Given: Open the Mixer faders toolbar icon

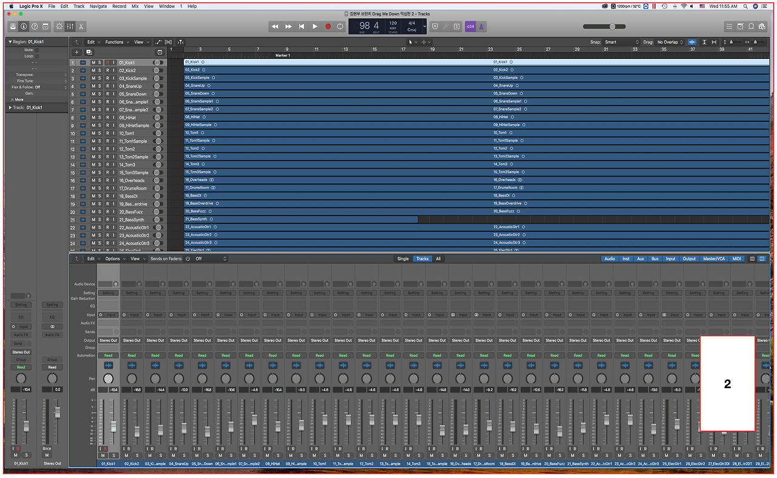Looking at the screenshot, I should 70,26.
